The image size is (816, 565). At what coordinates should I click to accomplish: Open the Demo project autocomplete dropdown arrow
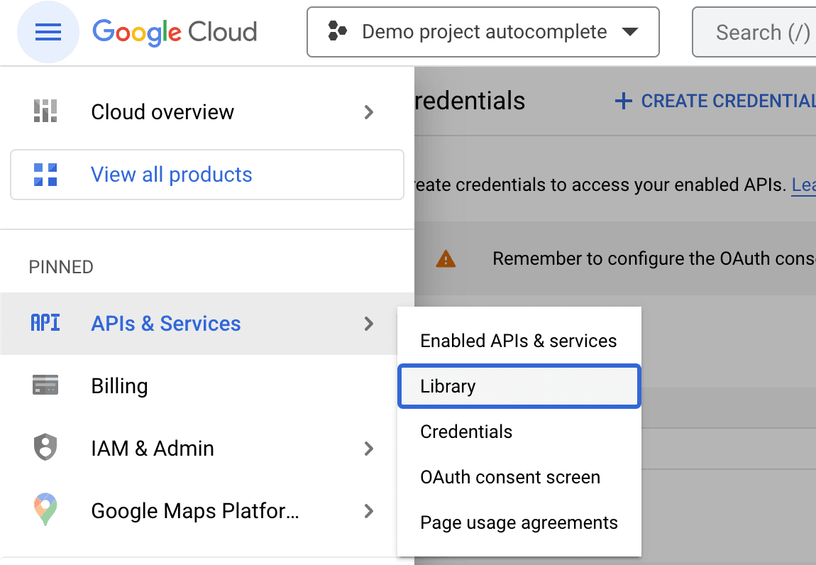[629, 32]
